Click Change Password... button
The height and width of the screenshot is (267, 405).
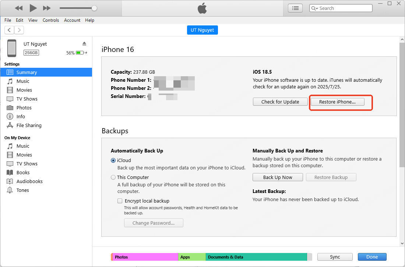(154, 223)
